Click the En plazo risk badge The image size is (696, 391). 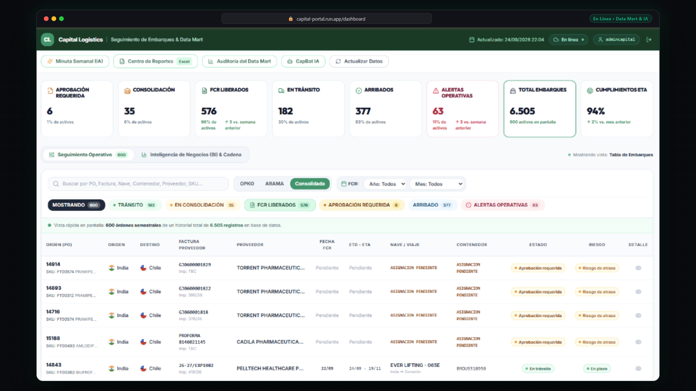coord(597,369)
